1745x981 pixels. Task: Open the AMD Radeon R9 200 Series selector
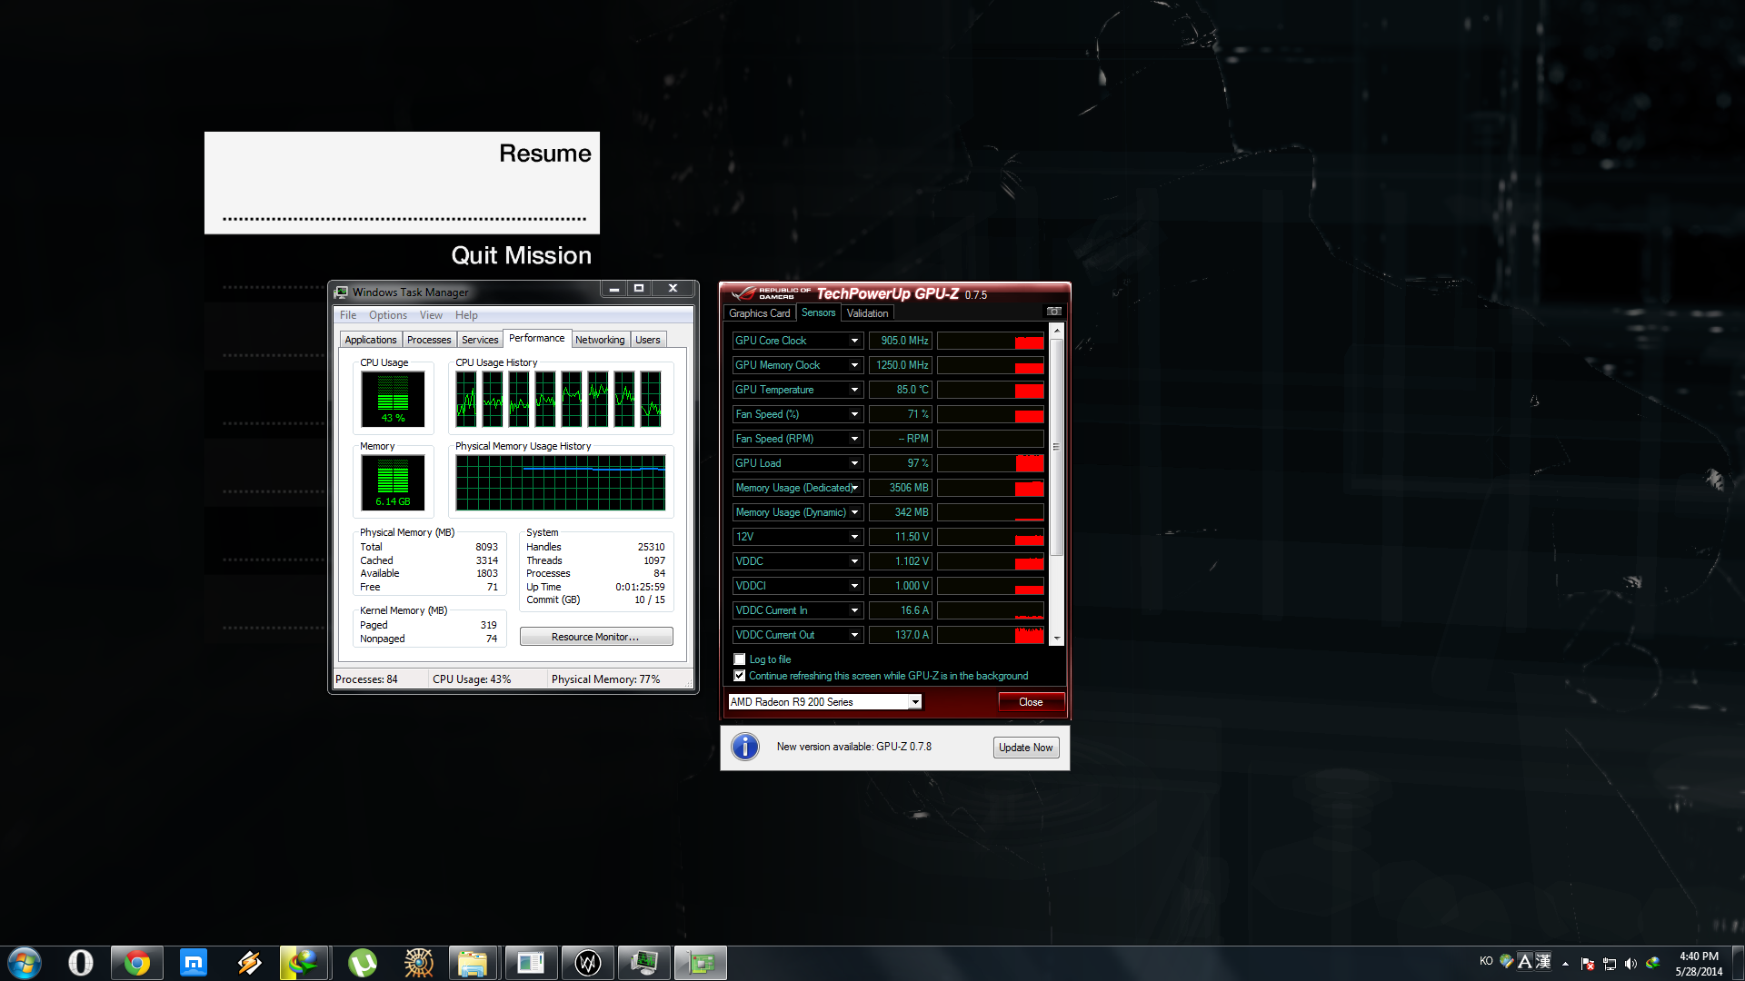pos(915,702)
